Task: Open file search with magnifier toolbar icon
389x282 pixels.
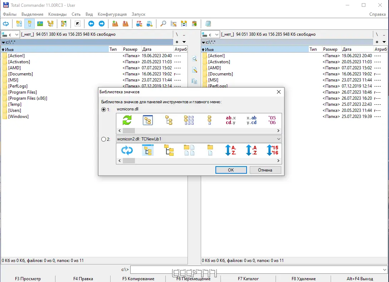Action: [163, 24]
